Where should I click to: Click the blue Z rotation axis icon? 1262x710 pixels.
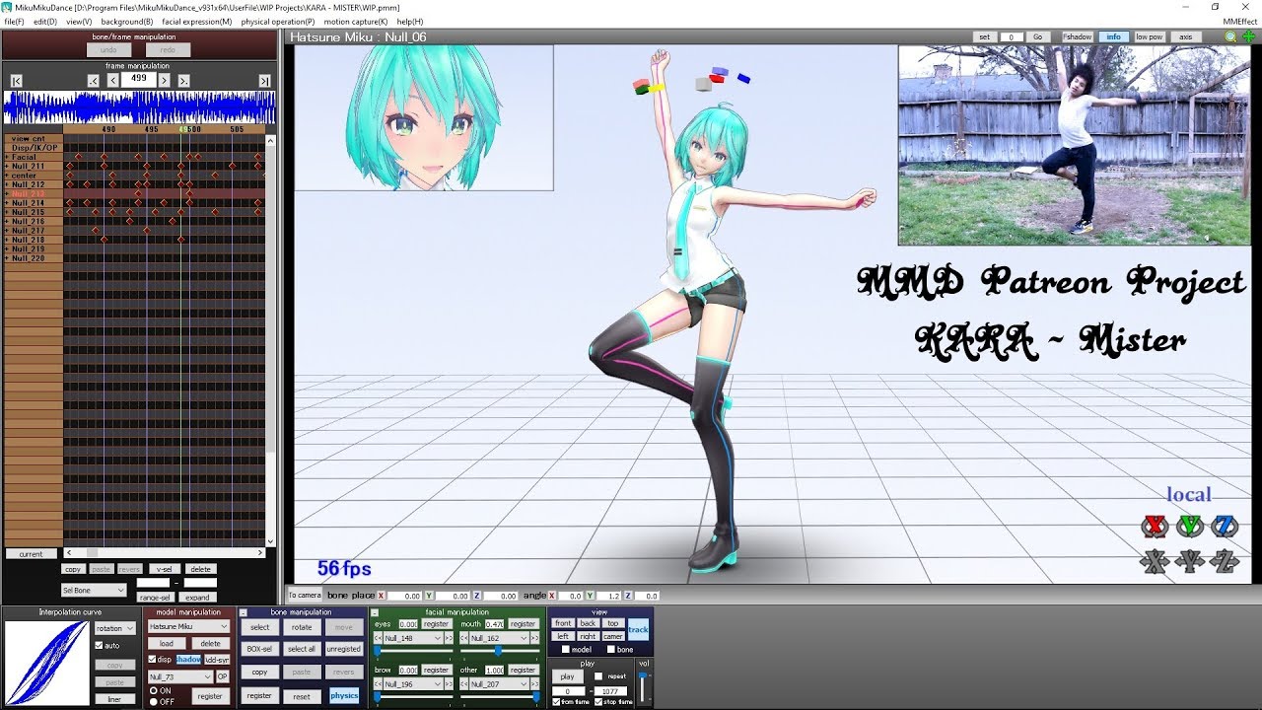pyautogui.click(x=1224, y=526)
